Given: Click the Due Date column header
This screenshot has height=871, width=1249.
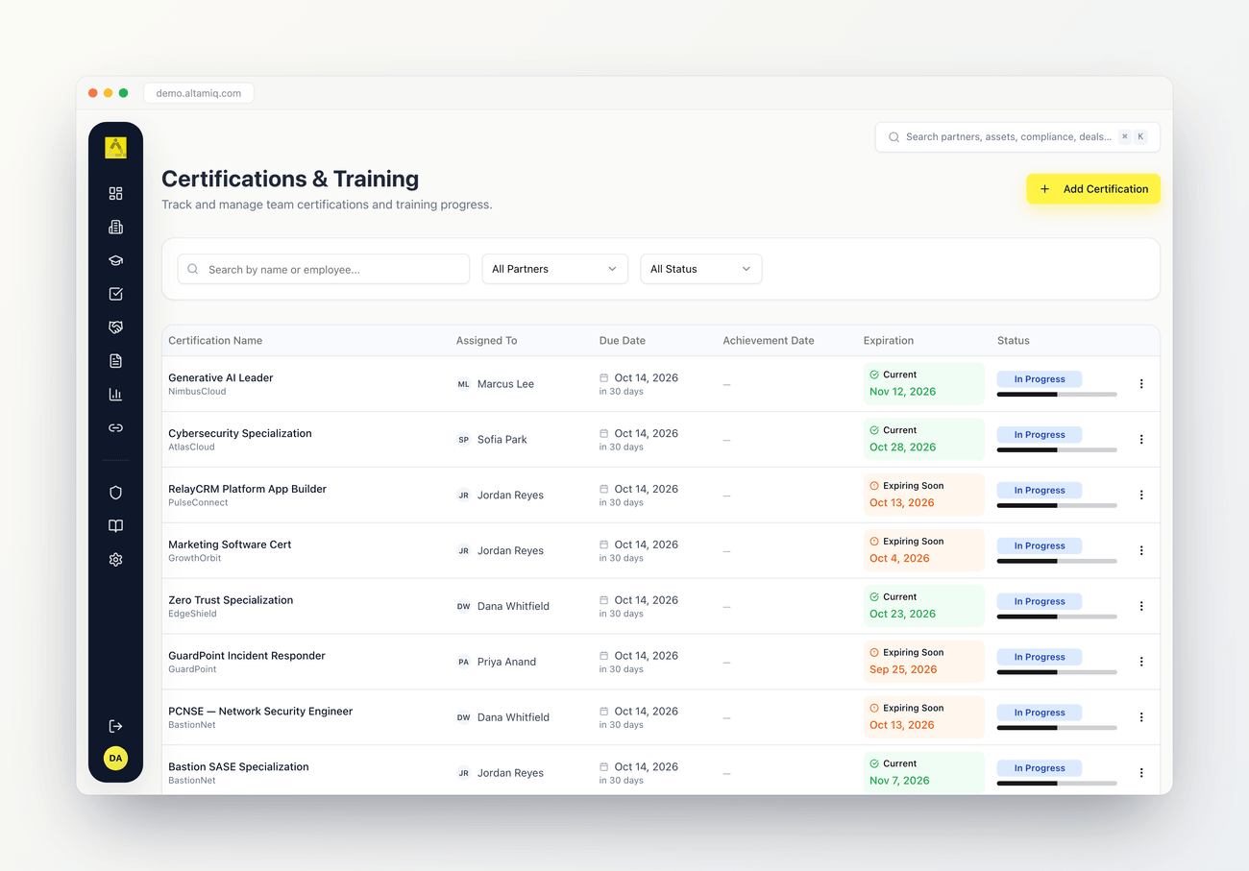Looking at the screenshot, I should [x=623, y=341].
